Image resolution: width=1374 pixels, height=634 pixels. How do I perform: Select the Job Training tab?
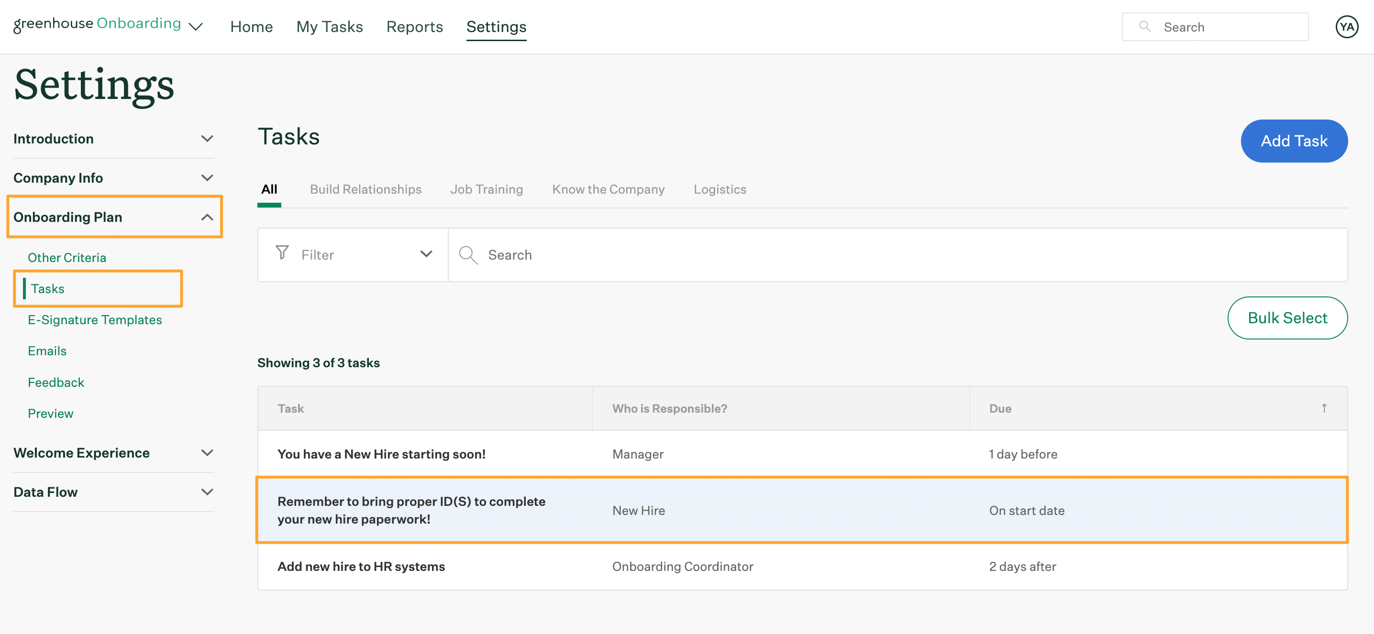(487, 188)
